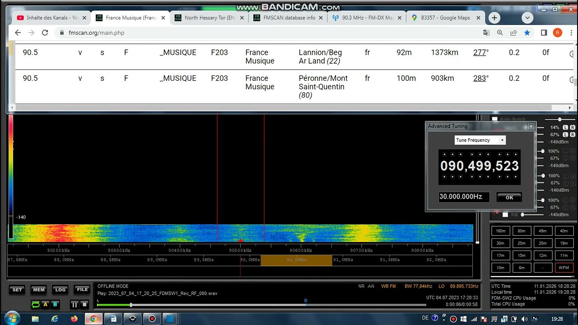Pause the recording playback

75,305
